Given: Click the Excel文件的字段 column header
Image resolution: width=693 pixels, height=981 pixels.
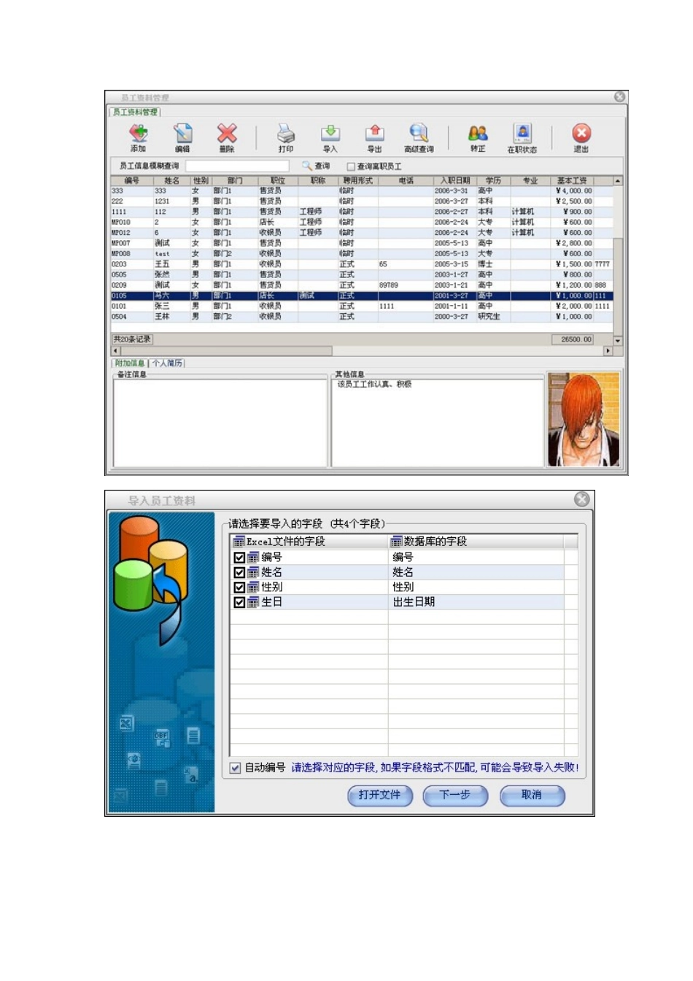Looking at the screenshot, I should 309,542.
